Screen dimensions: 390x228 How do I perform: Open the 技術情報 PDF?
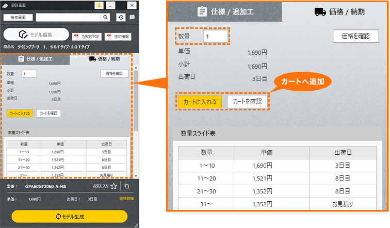point(117,37)
